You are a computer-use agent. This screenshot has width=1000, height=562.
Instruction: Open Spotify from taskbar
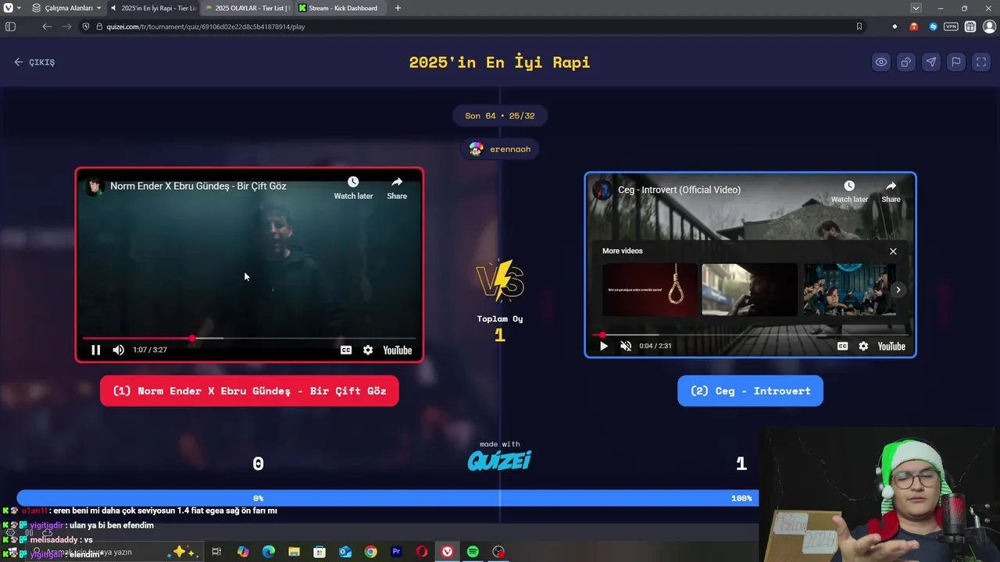pos(473,552)
